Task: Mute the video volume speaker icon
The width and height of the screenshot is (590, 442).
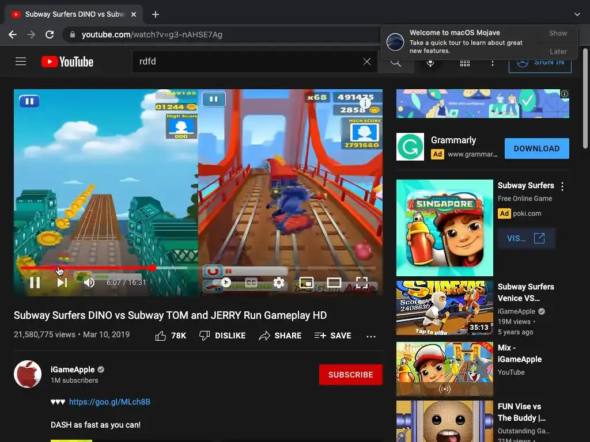Action: (89, 282)
